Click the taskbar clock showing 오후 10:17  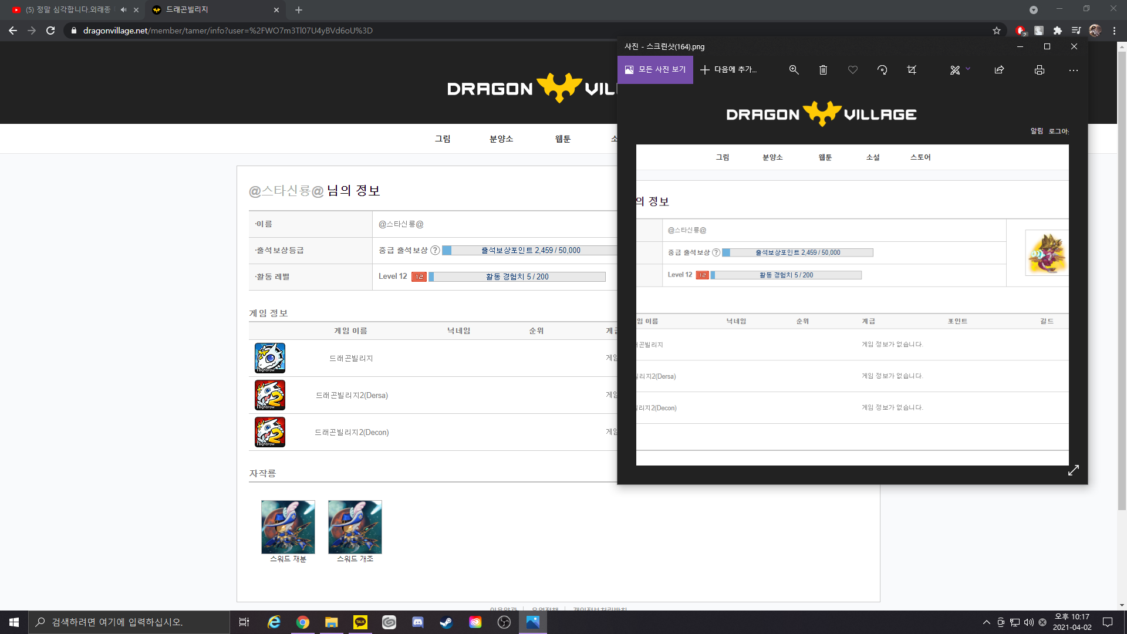[1072, 622]
